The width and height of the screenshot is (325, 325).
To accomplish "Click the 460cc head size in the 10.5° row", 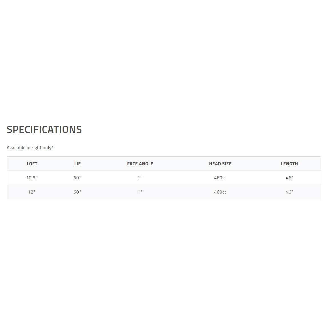I will point(220,178).
